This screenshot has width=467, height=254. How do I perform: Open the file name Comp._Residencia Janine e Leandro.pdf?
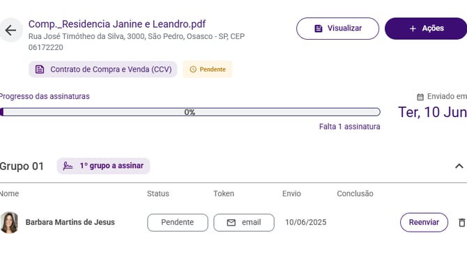pos(117,24)
